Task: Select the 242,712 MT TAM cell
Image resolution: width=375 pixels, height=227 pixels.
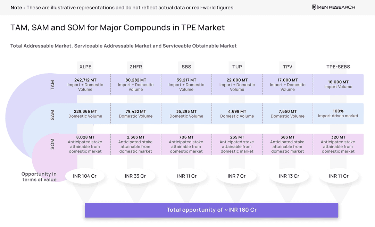Action: (85, 85)
